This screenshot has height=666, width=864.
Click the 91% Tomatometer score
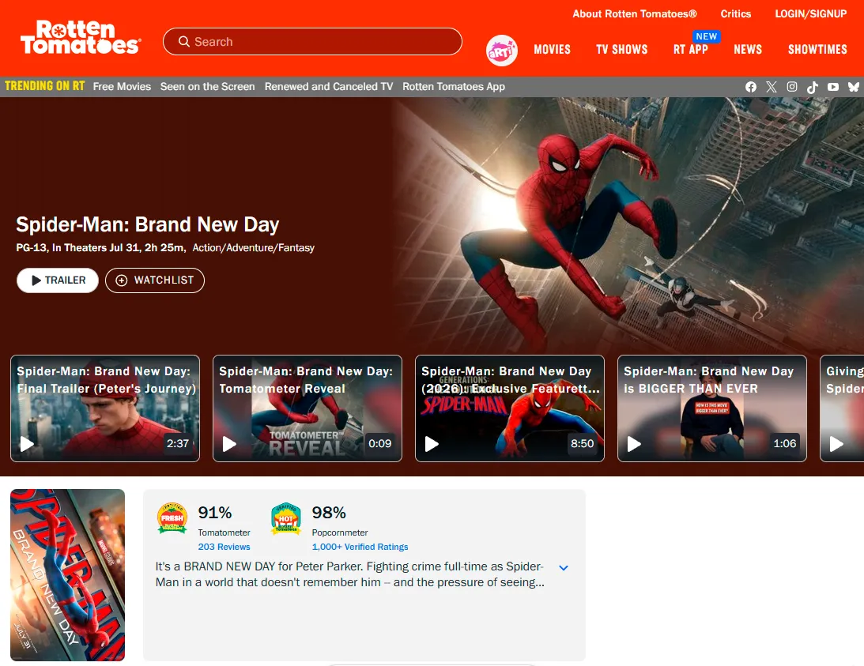click(215, 513)
